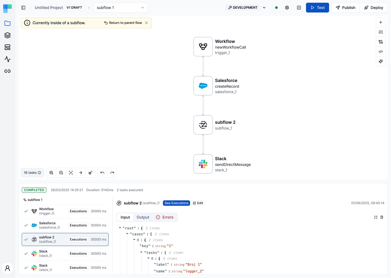Click the Publish button
391x278 pixels.
(345, 8)
